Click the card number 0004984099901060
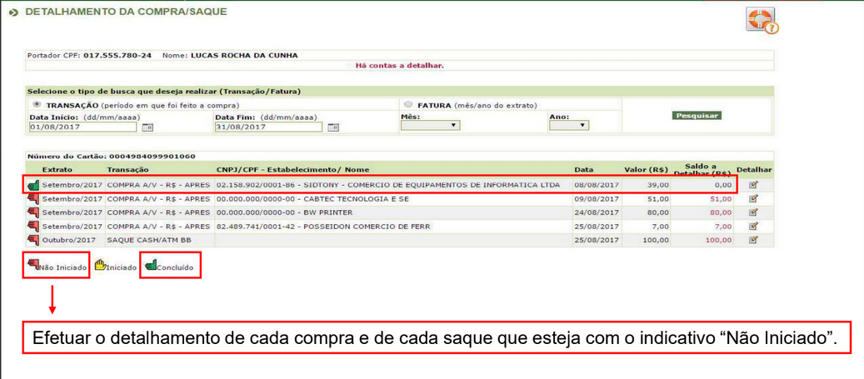 pyautogui.click(x=152, y=157)
